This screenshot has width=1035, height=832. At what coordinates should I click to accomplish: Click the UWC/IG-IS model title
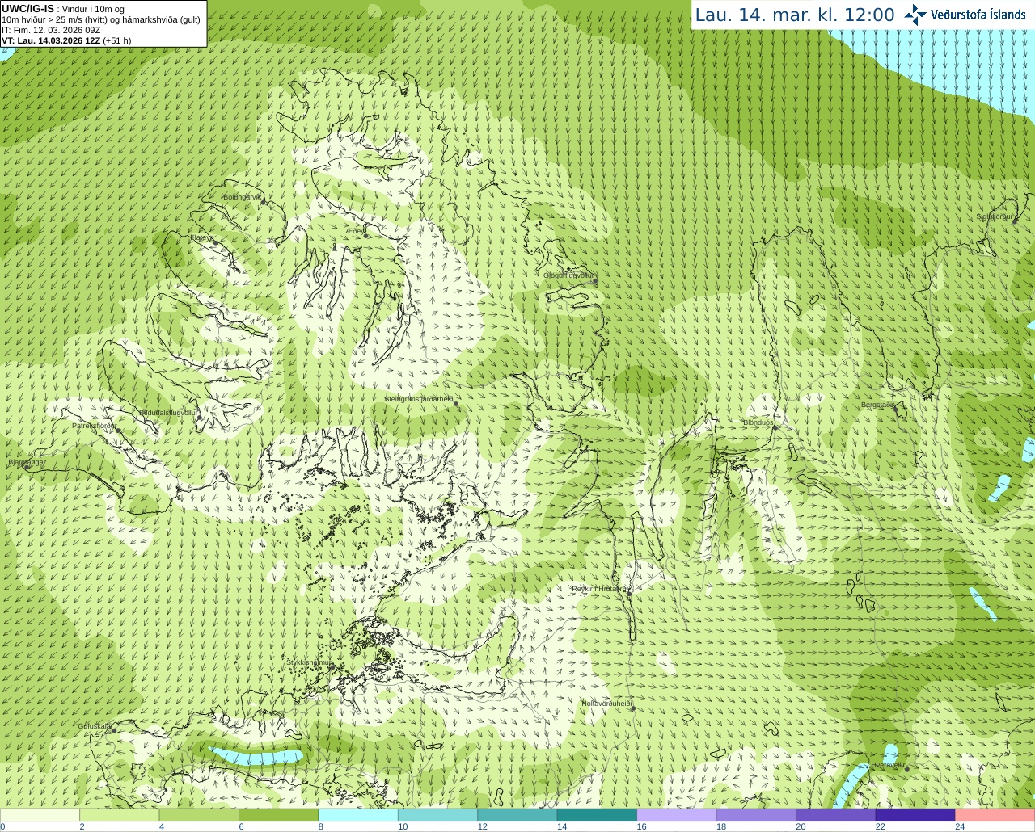coord(27,9)
